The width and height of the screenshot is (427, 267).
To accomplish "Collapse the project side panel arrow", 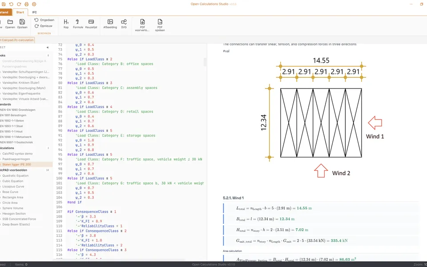I will click(x=48, y=48).
